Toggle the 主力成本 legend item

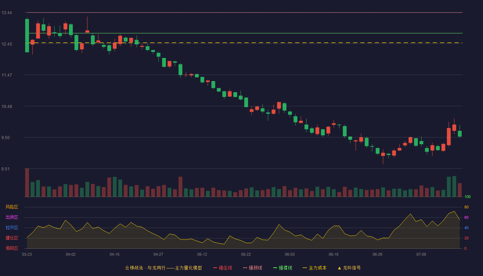(314, 268)
